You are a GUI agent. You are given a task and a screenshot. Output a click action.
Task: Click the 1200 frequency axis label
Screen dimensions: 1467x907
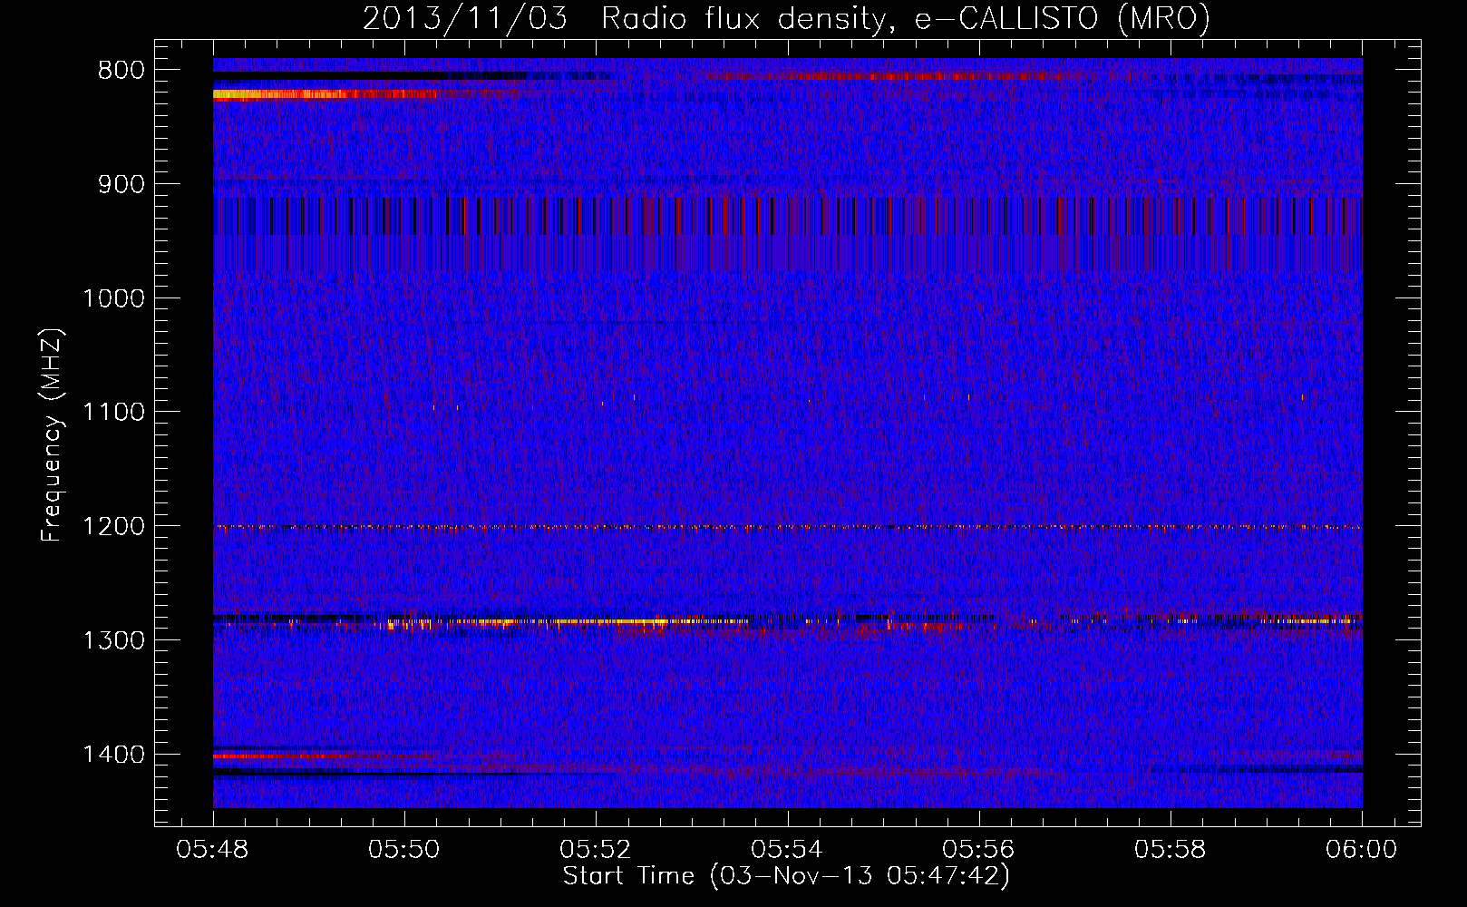113,526
